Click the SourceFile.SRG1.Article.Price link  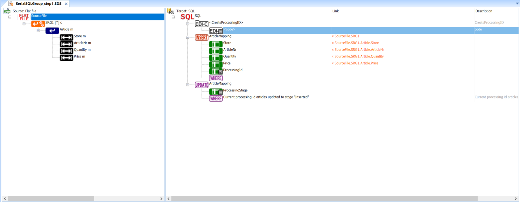pyautogui.click(x=356, y=63)
